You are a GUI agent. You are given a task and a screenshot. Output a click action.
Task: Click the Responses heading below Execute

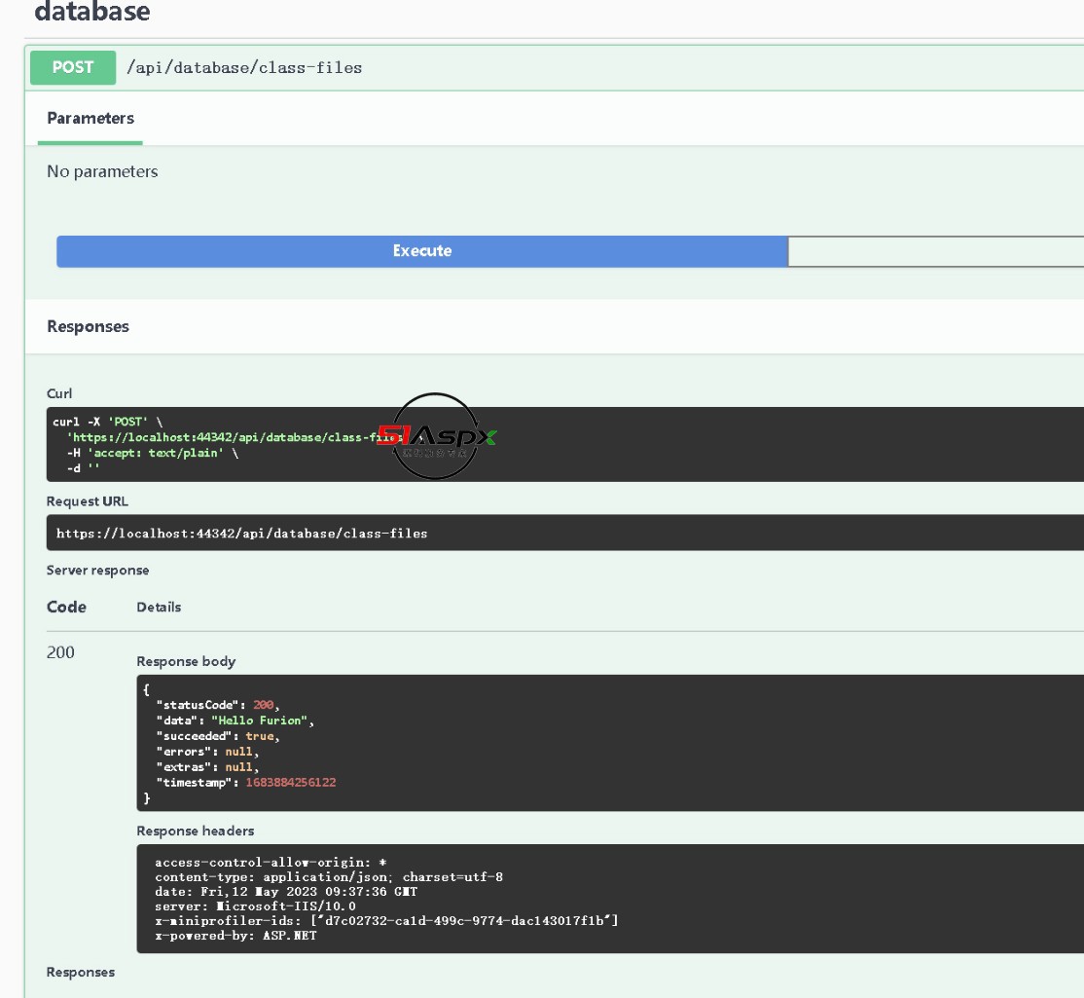pos(88,327)
